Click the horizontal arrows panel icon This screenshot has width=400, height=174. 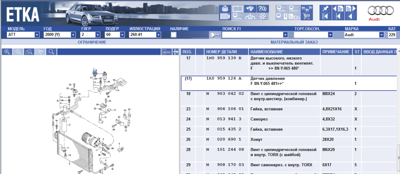click(x=175, y=52)
